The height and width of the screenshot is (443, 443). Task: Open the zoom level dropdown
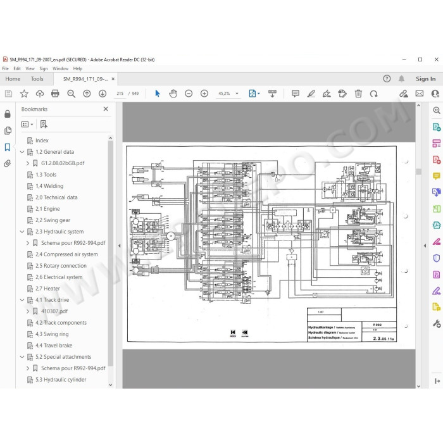[237, 94]
